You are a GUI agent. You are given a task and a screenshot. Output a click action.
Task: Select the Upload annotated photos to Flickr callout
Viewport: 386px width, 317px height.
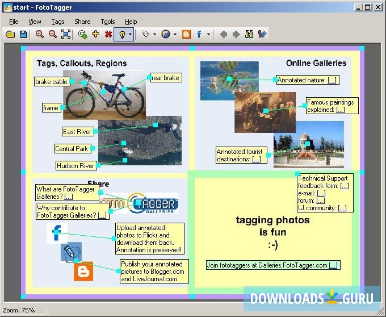point(150,239)
